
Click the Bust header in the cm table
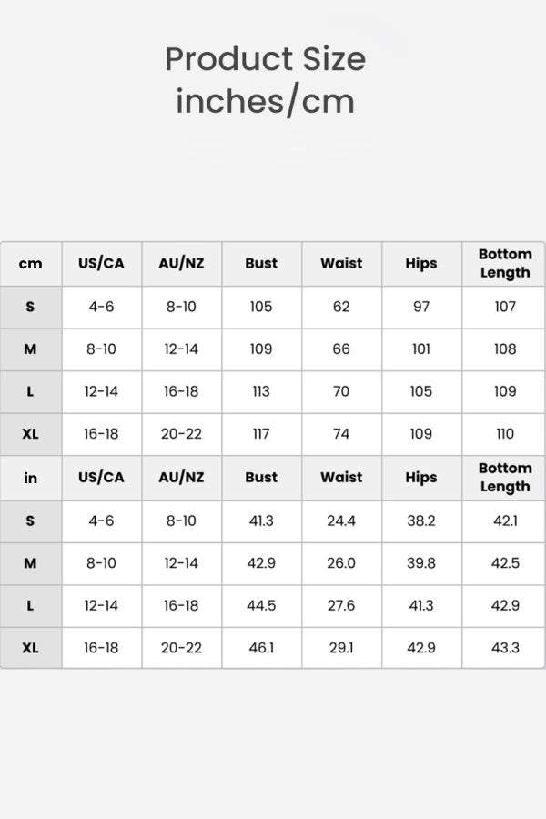(261, 264)
